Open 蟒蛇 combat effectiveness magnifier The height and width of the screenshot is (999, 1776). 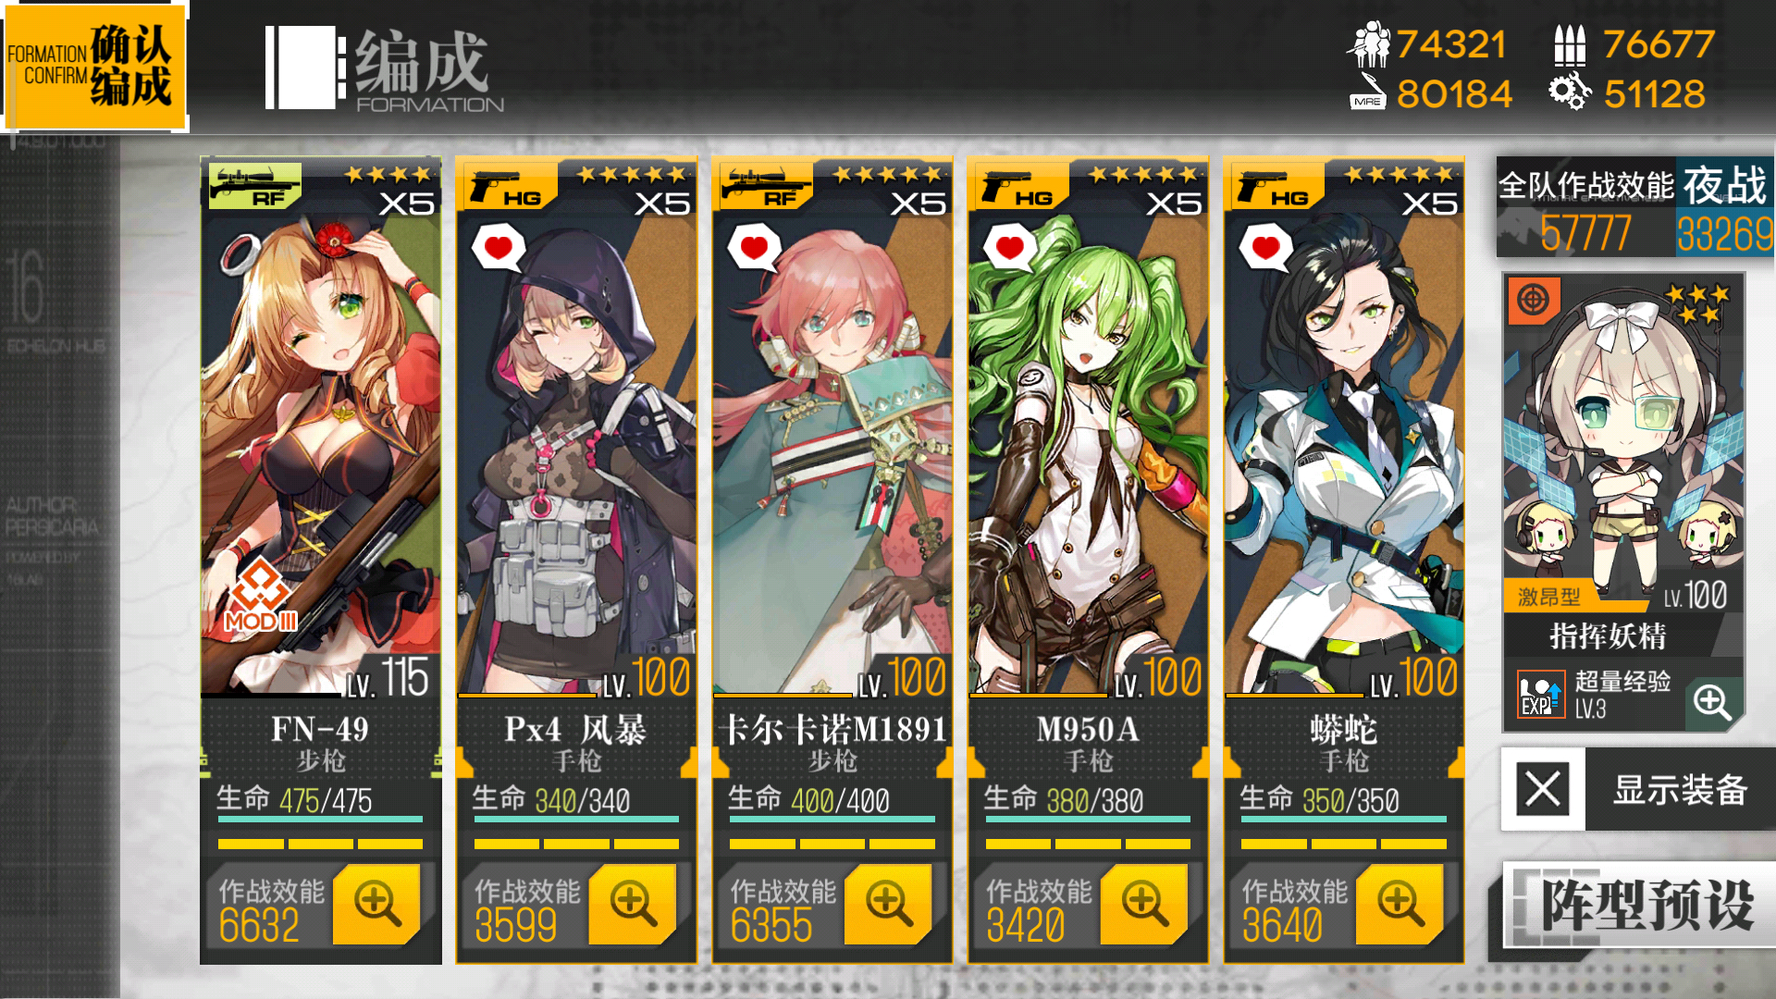click(x=1400, y=904)
